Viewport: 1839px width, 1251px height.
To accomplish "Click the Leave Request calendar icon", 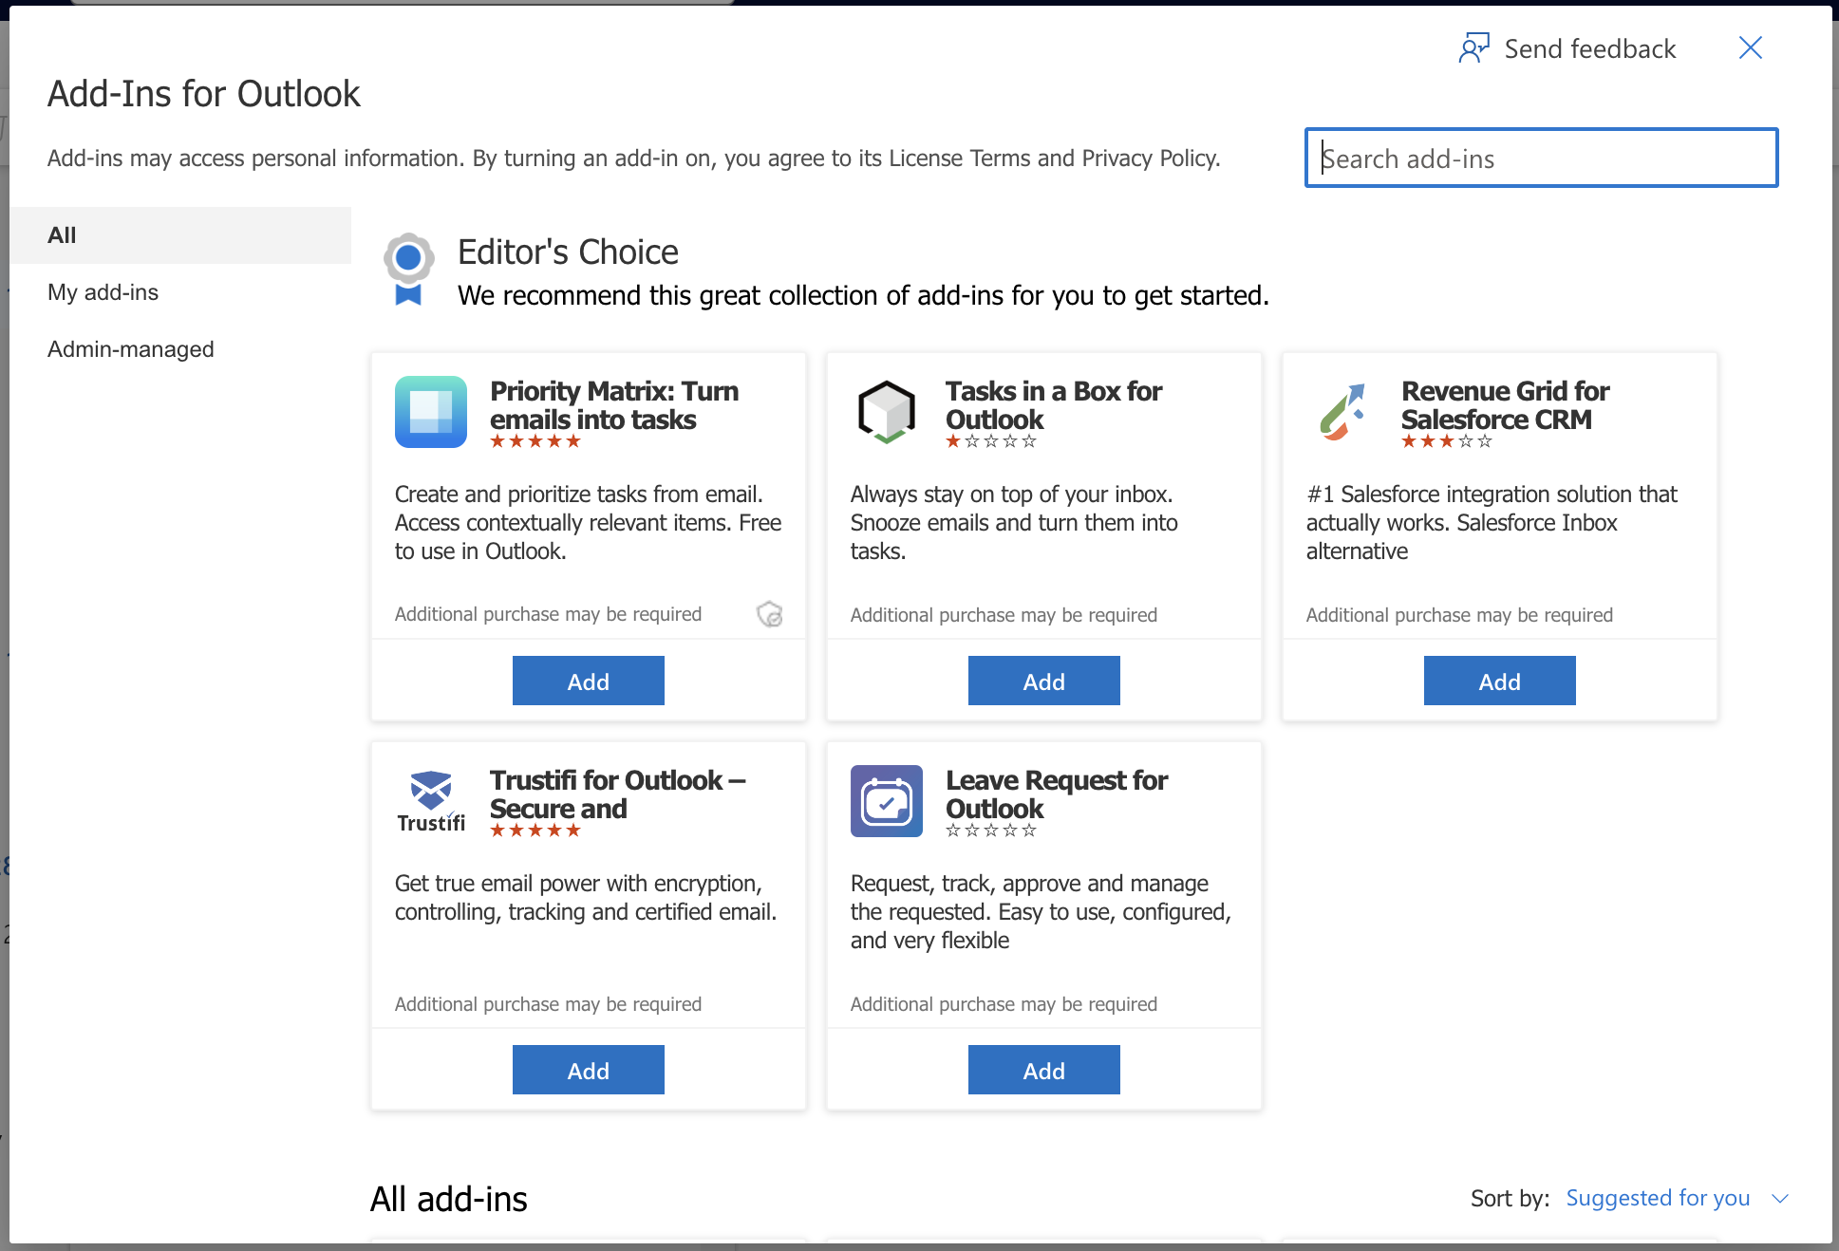I will point(886,801).
